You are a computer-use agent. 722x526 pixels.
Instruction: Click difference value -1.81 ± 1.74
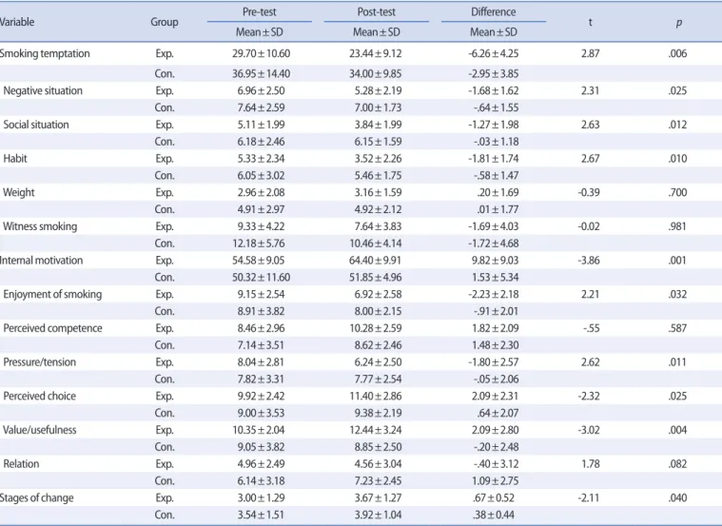click(493, 159)
